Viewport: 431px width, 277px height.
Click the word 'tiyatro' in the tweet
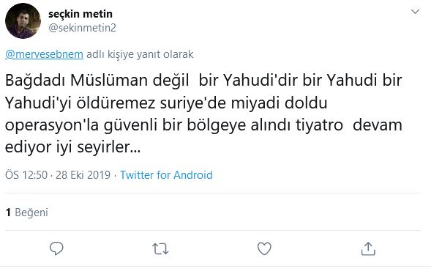319,125
